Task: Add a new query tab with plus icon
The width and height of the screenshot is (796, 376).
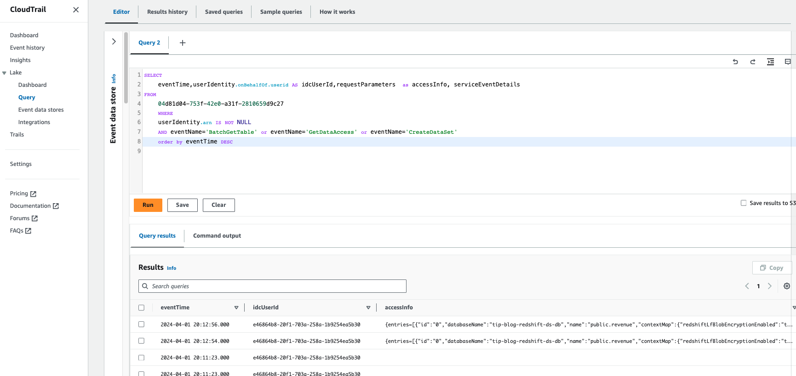Action: (183, 43)
